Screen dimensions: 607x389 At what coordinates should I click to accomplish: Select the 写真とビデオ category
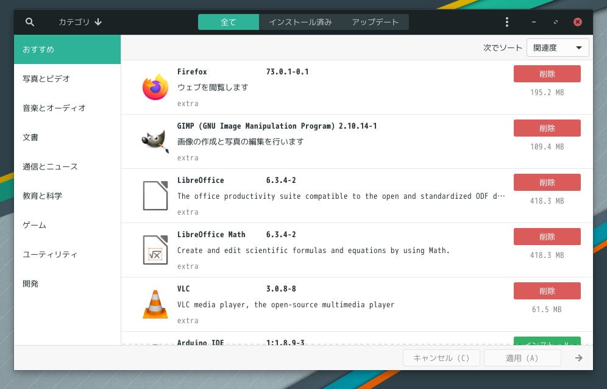tap(68, 79)
